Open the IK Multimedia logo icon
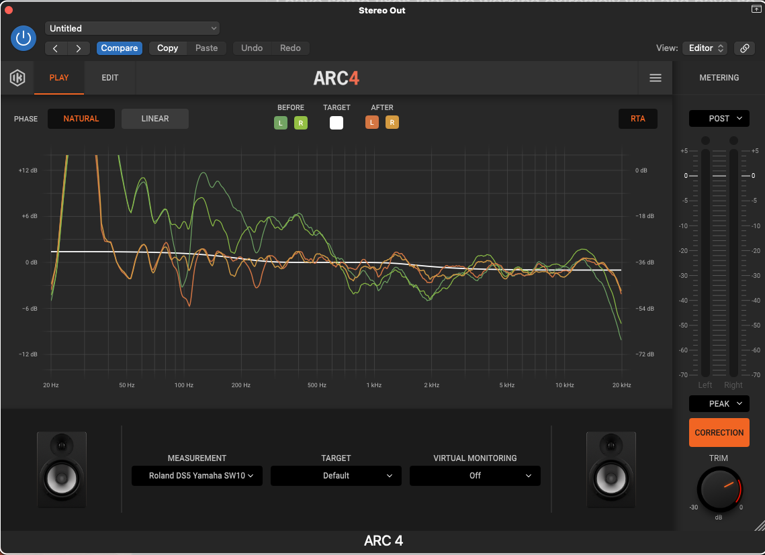The width and height of the screenshot is (765, 555). click(x=17, y=78)
